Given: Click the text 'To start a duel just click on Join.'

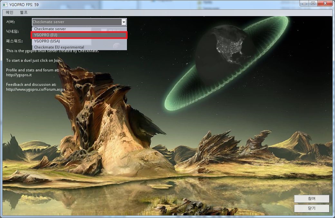Looking at the screenshot, I should coord(34,60).
